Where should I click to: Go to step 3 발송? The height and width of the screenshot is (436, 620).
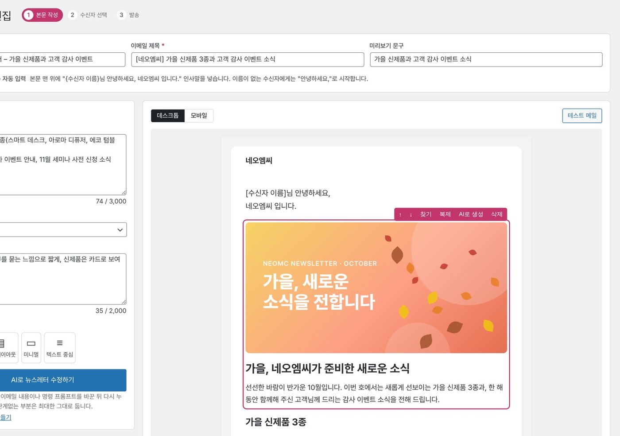tap(128, 15)
